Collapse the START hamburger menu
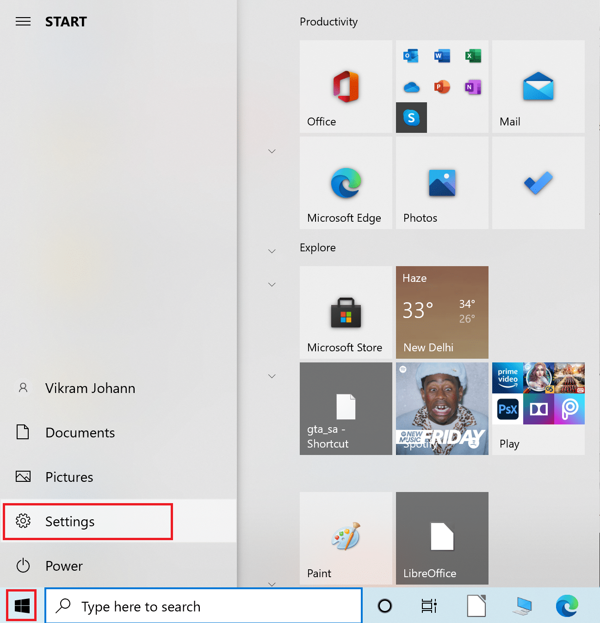Viewport: 600px width, 623px height. pyautogui.click(x=23, y=21)
